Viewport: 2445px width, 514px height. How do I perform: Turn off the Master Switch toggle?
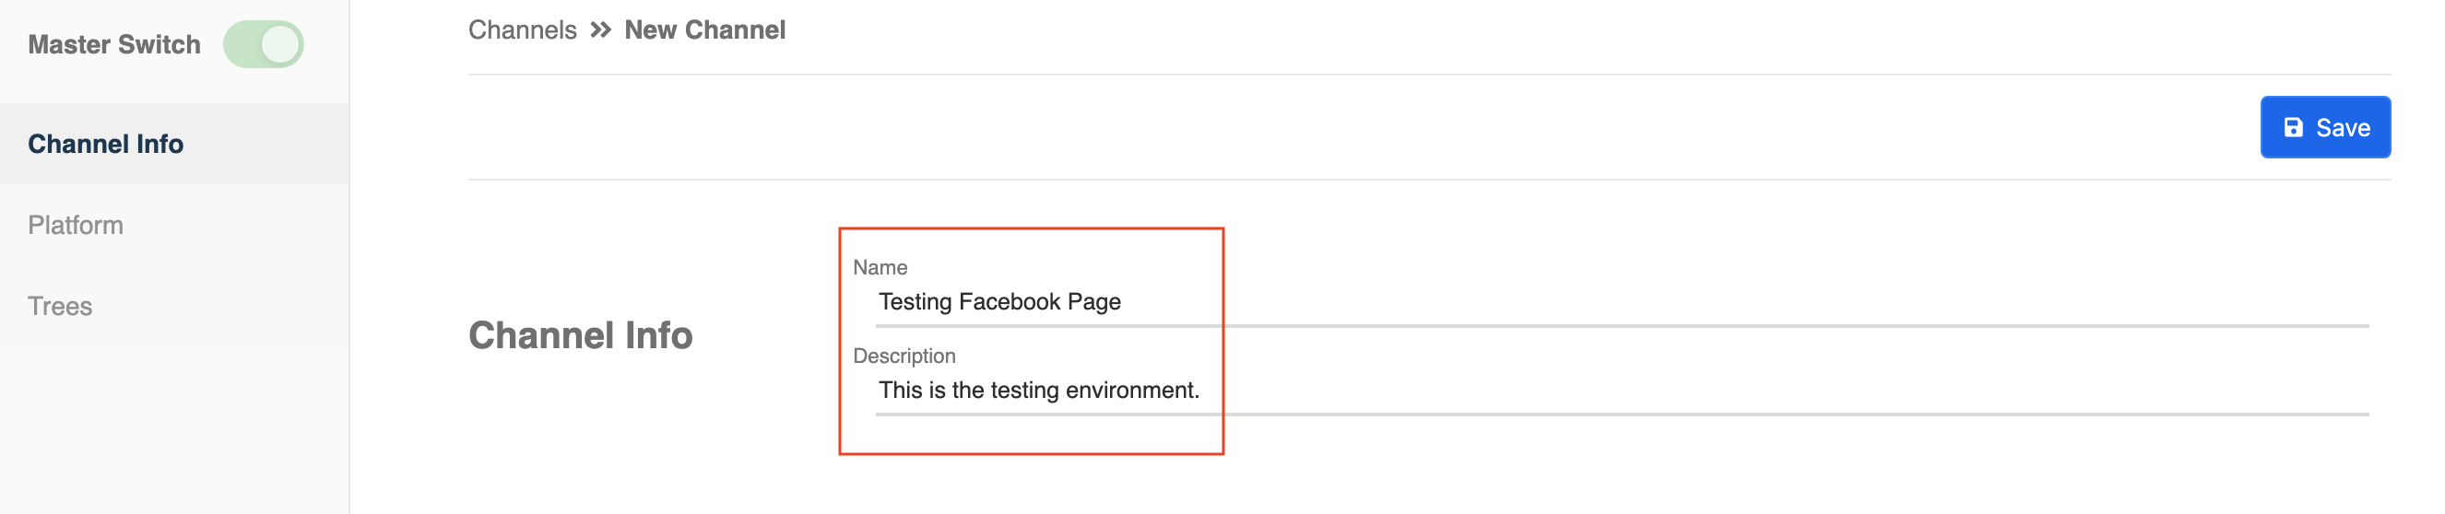[263, 44]
